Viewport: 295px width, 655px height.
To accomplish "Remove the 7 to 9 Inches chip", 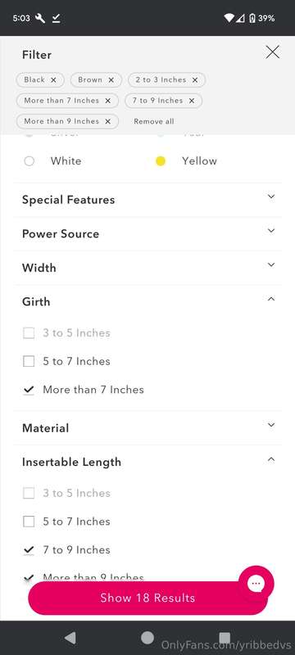I will click(192, 101).
